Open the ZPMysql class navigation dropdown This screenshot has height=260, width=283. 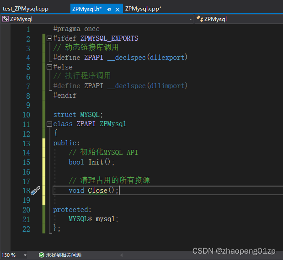239,19
